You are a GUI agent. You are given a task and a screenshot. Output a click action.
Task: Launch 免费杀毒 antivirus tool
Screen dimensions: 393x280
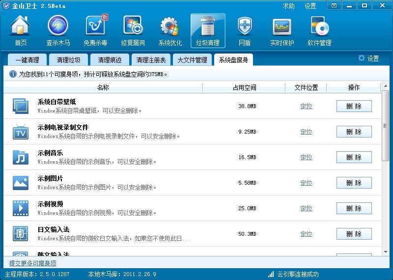click(x=95, y=31)
